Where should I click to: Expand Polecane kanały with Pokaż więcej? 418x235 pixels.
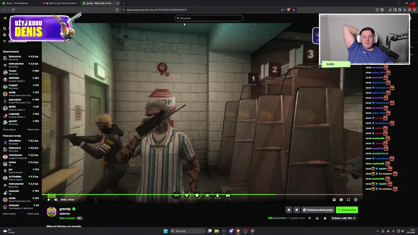point(9,214)
